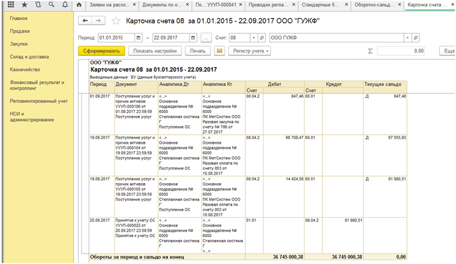
Task: Expand the account 08 dropdown arrow
Action: (254, 38)
